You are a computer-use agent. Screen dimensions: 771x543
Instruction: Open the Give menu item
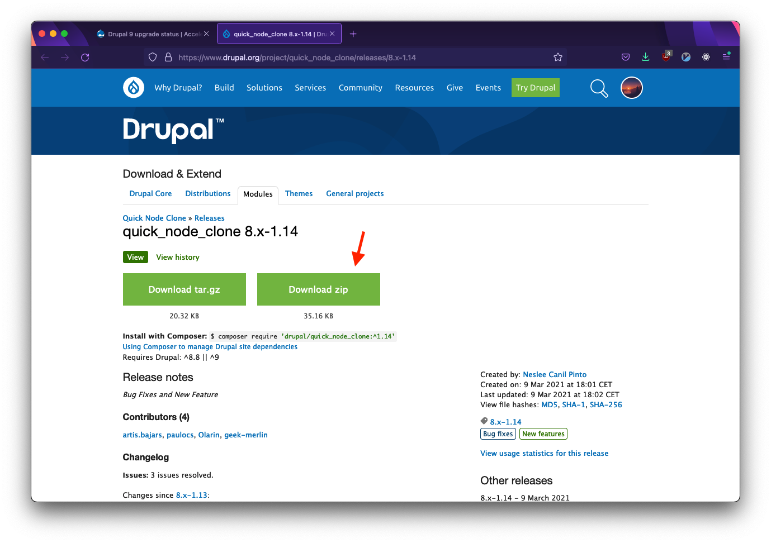pyautogui.click(x=455, y=88)
